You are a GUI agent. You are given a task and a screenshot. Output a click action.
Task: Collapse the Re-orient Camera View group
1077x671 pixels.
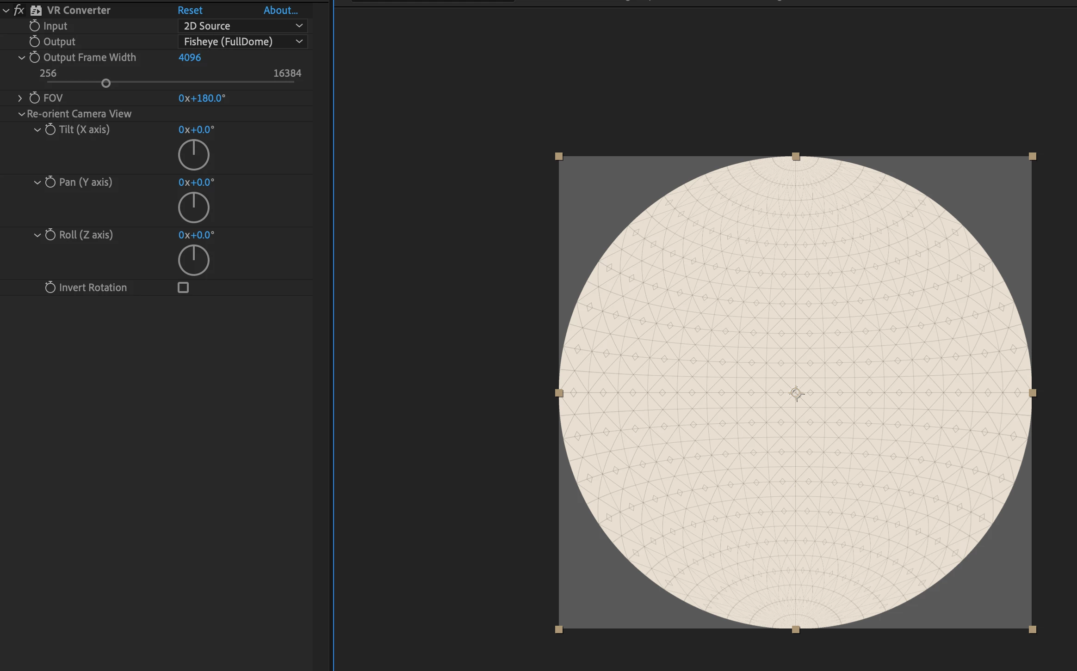21,114
